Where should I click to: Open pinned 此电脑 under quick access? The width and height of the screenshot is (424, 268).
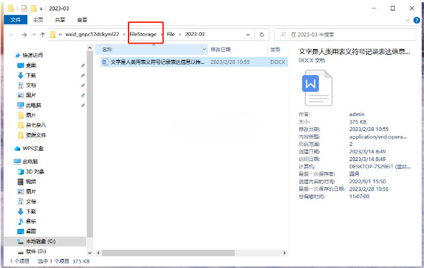(x=33, y=105)
